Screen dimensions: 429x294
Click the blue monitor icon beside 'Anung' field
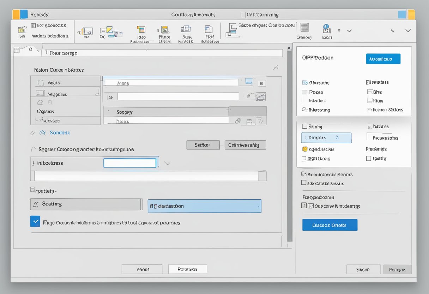249,82
